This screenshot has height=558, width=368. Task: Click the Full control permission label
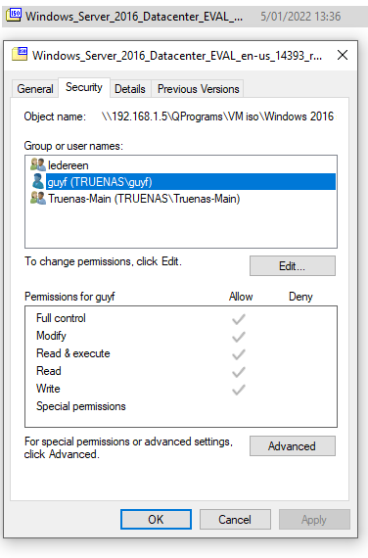(61, 318)
